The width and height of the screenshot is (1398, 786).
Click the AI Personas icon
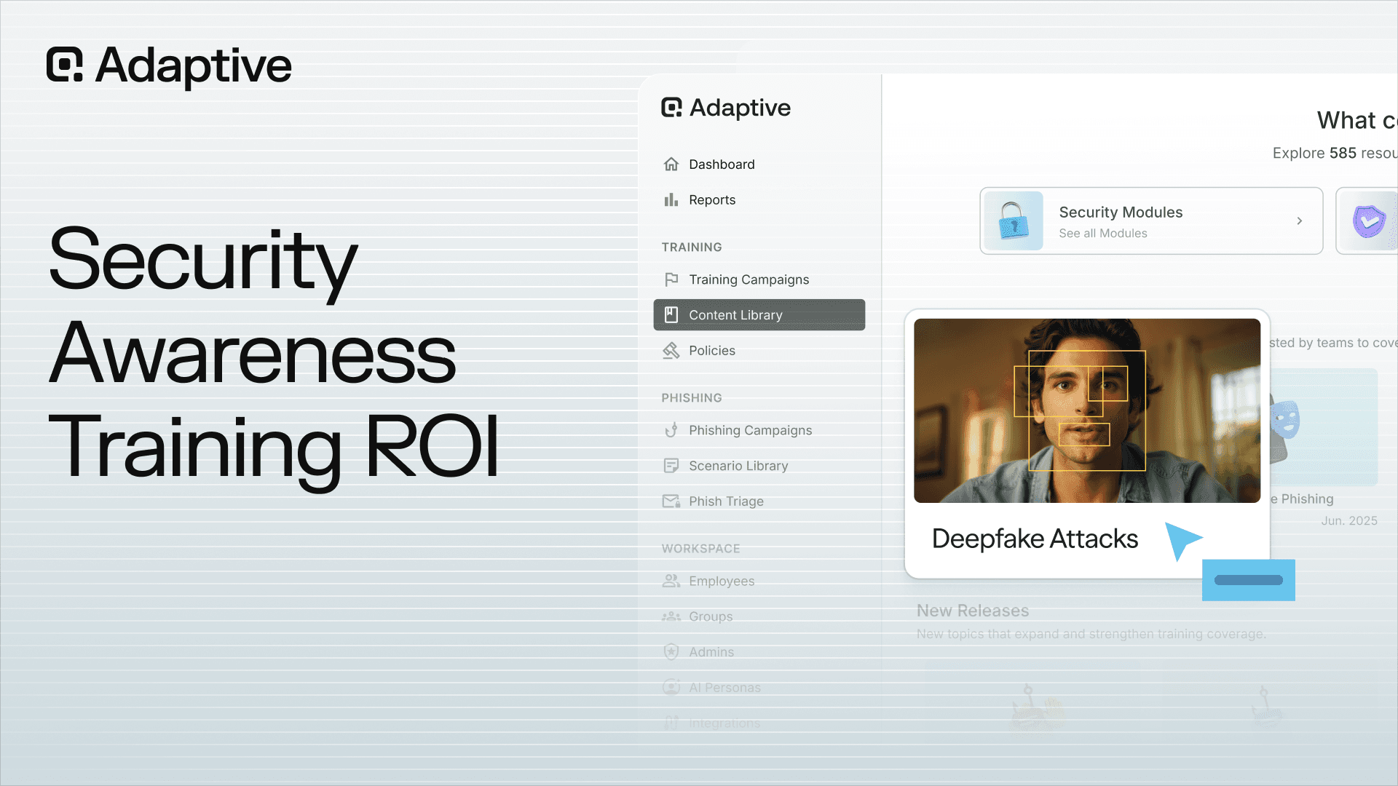tap(671, 688)
